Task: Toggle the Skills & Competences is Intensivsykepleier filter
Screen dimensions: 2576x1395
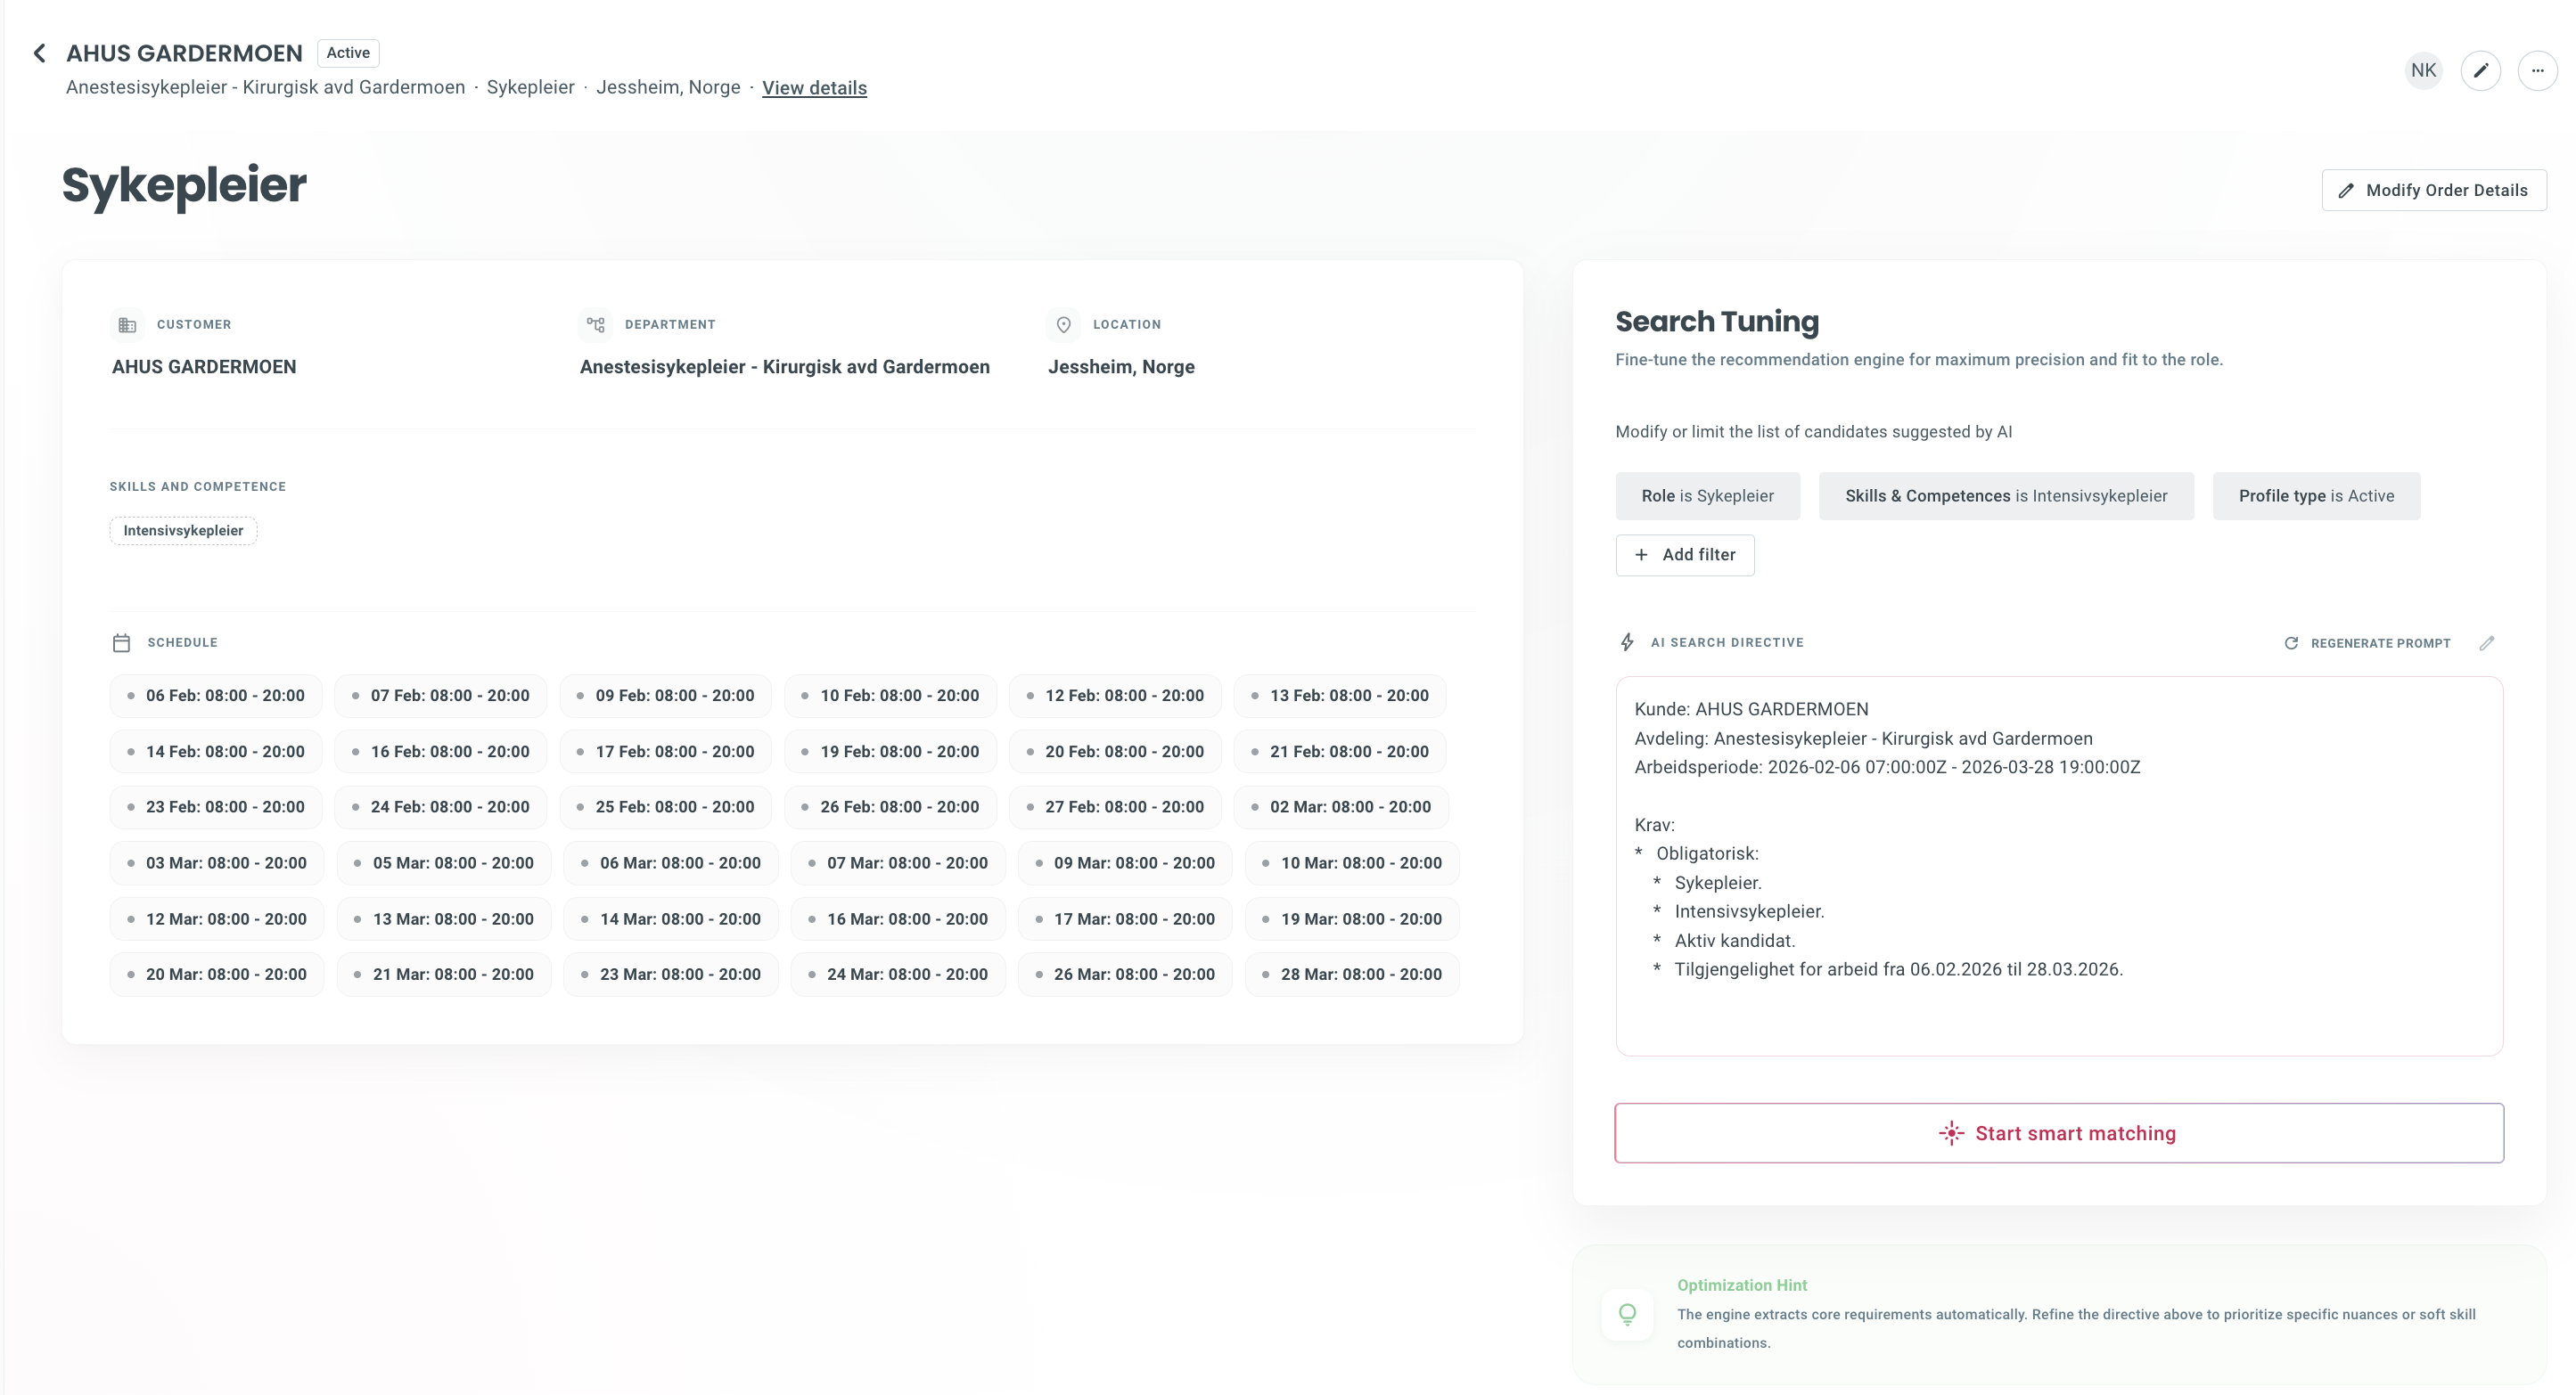Action: click(x=2006, y=495)
